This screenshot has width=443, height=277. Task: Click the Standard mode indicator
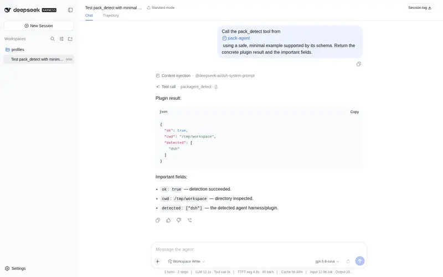click(161, 8)
